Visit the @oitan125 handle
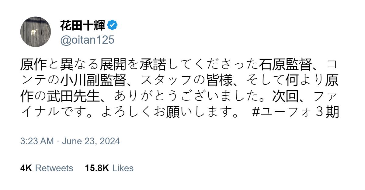Screen dimensions: 365x190 pyautogui.click(x=87, y=40)
